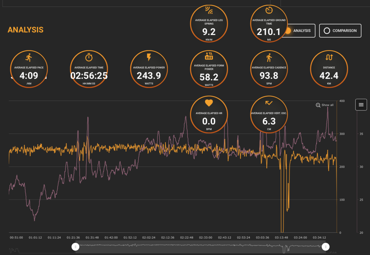Select the Analysis radio option
This screenshot has height=255, width=370.
pos(298,31)
